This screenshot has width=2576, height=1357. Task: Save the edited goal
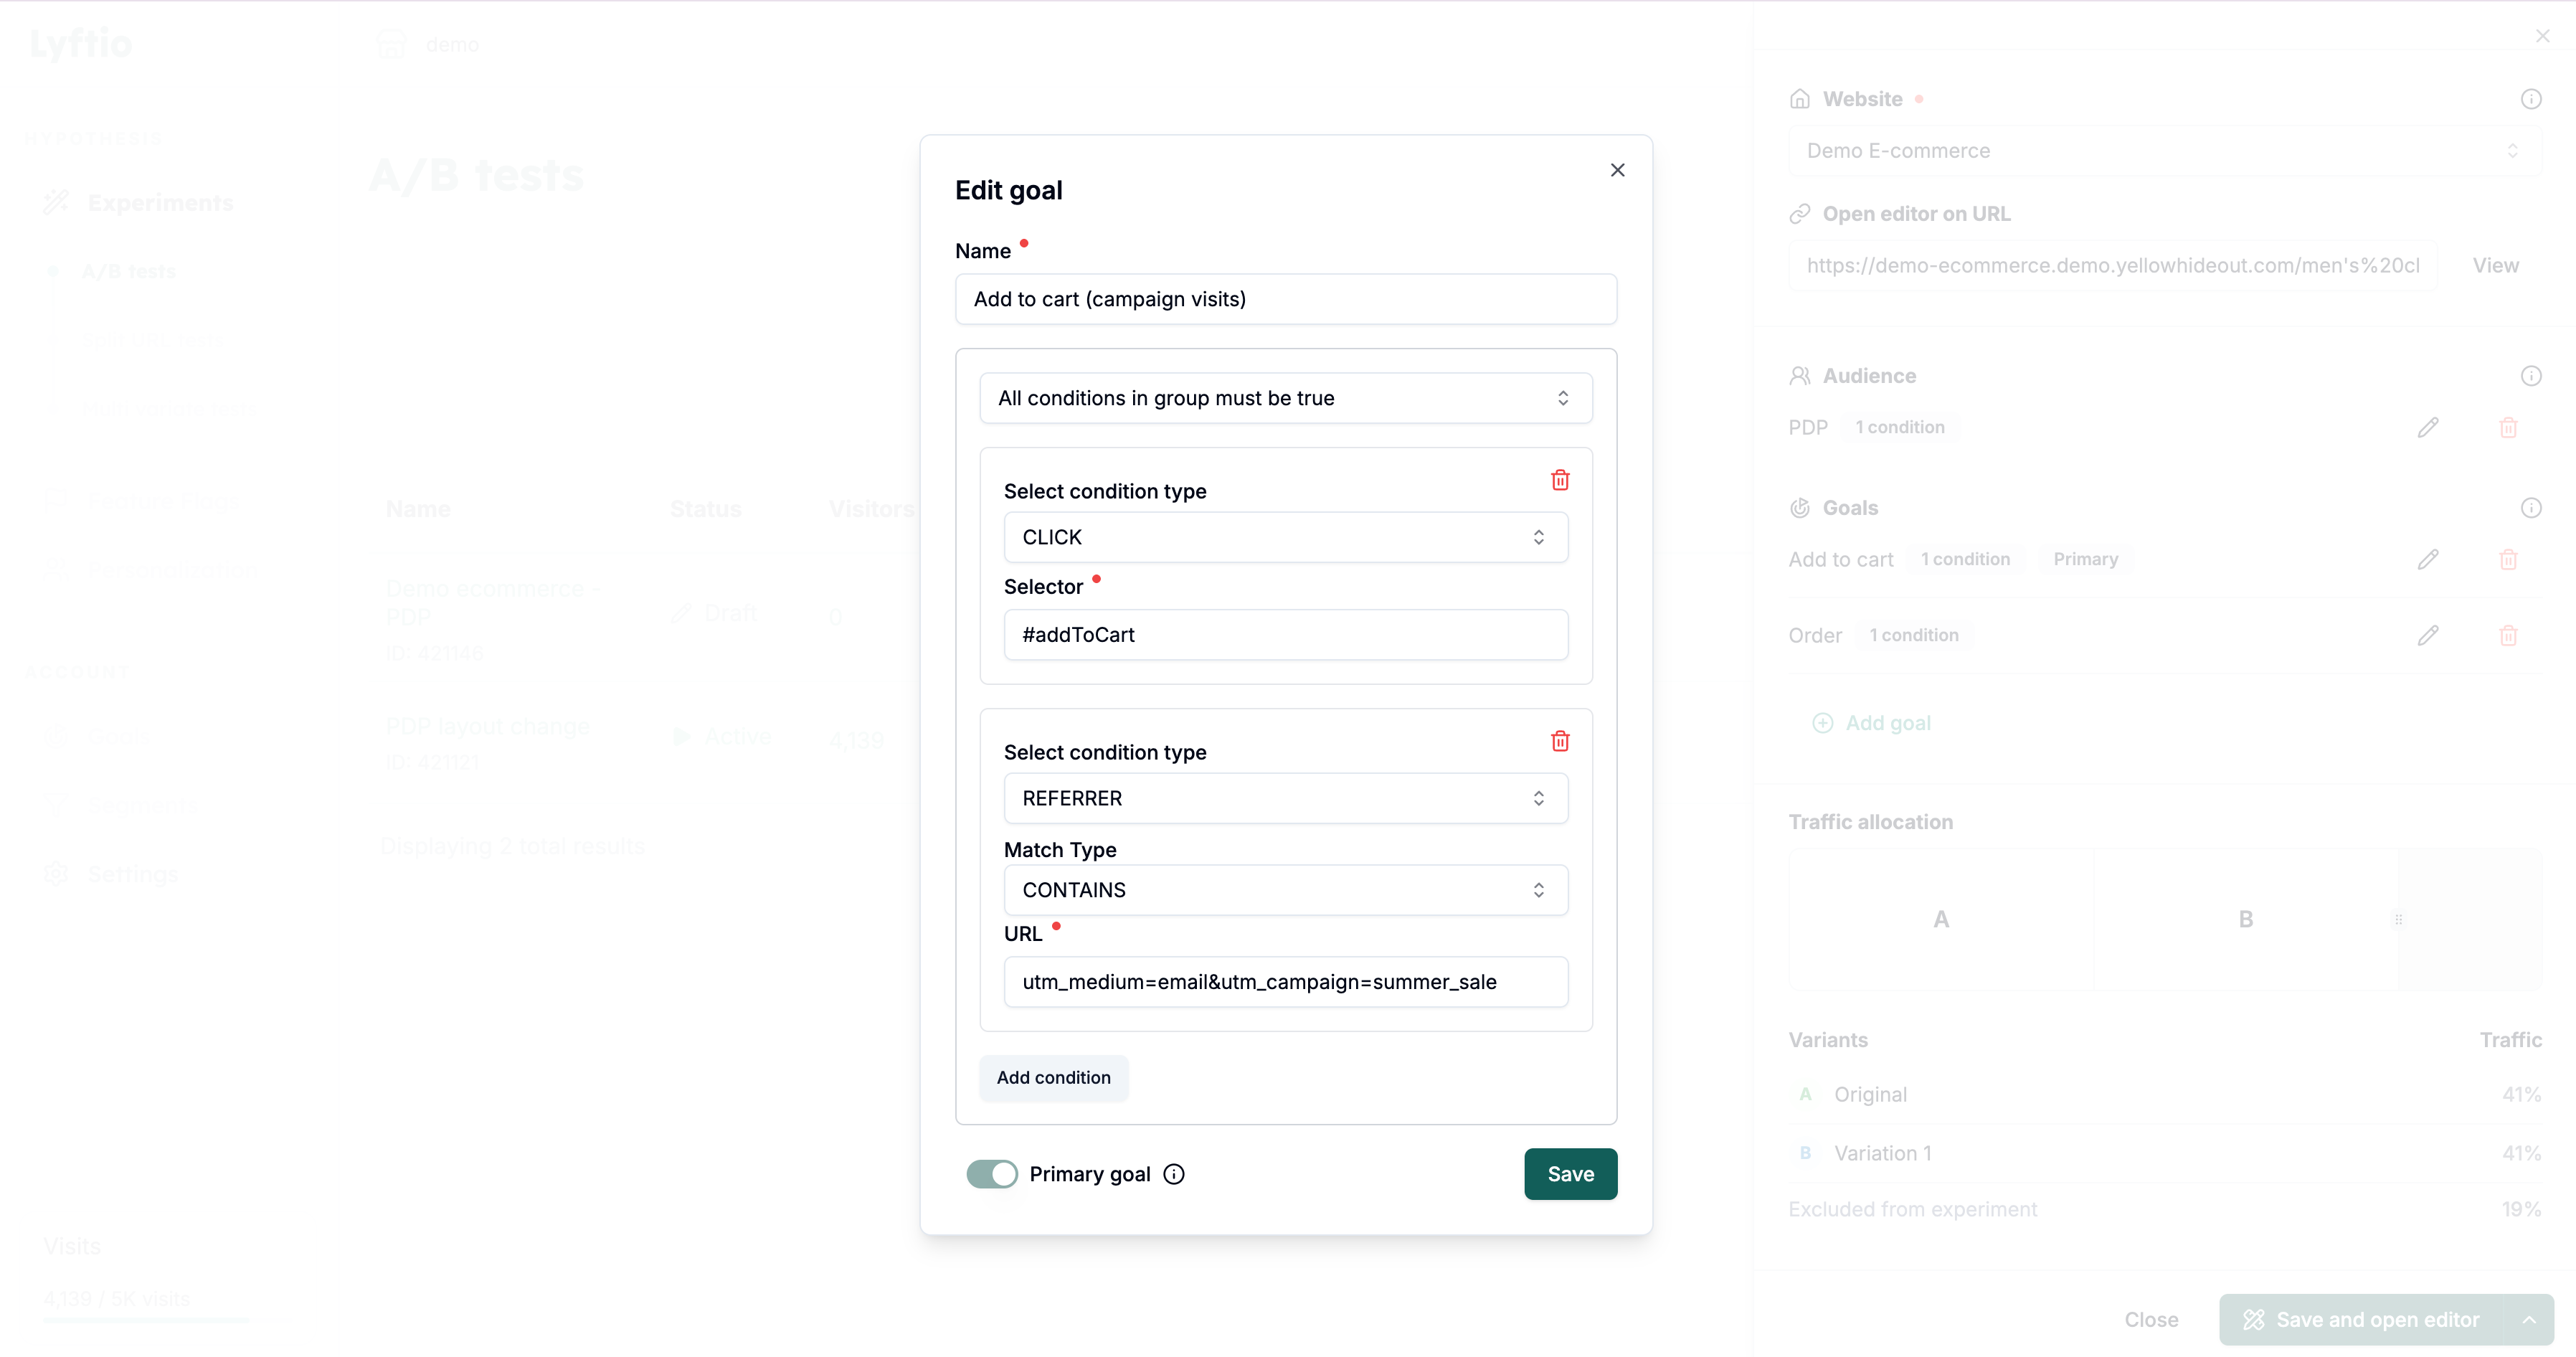tap(1569, 1174)
